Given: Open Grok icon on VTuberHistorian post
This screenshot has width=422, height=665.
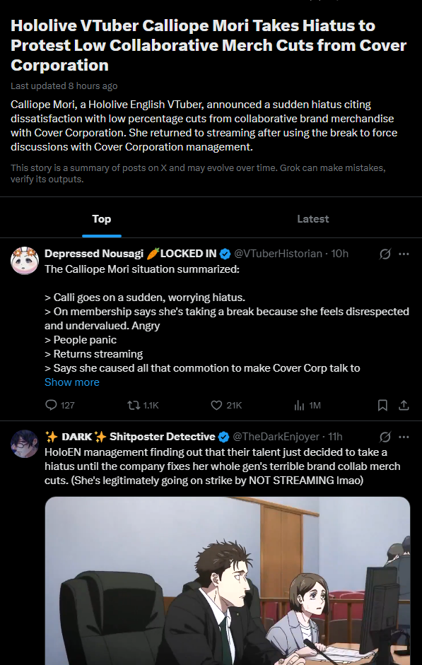Looking at the screenshot, I should (385, 254).
